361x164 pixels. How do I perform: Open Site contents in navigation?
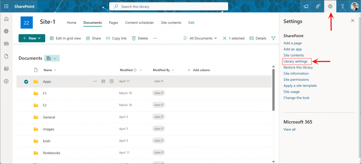coord(171,22)
